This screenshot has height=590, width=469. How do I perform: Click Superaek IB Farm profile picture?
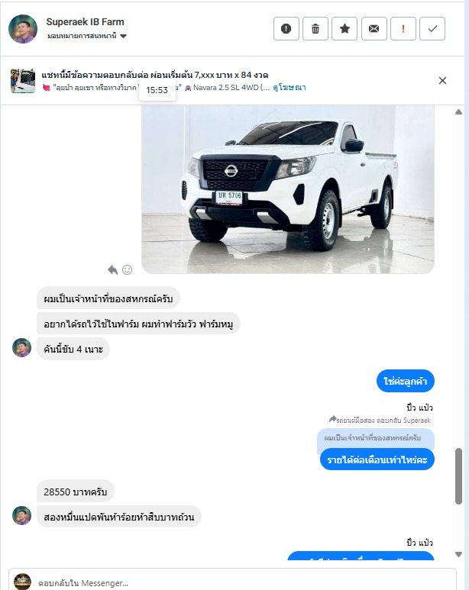pos(23,29)
